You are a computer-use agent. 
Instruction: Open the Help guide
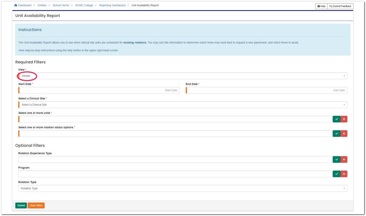pyautogui.click(x=321, y=6)
